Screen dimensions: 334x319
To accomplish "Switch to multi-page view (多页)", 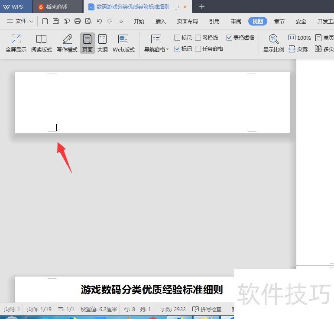I will coord(324,49).
